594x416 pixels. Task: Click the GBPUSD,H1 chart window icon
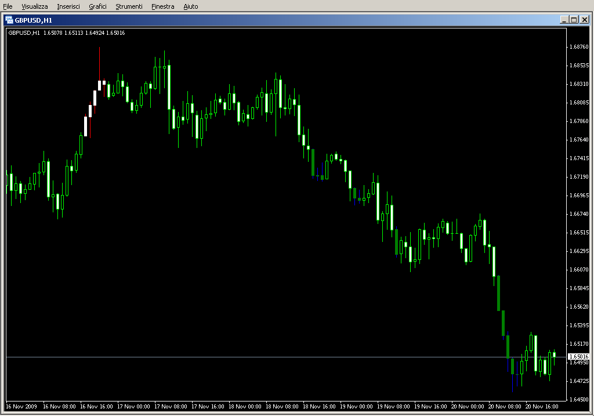point(9,20)
